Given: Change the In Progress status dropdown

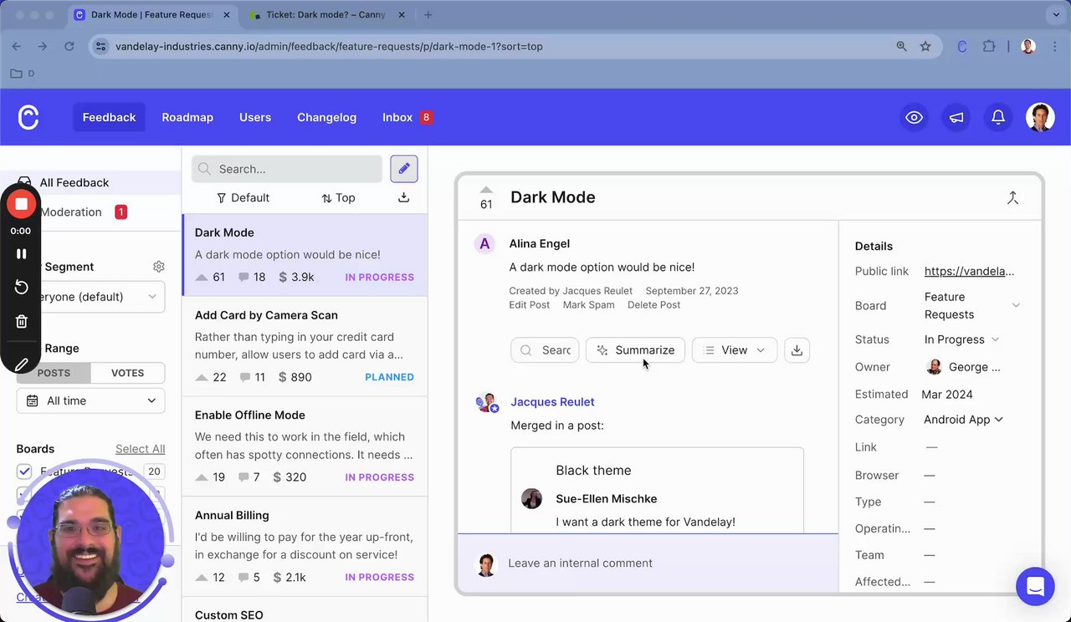Looking at the screenshot, I should [961, 339].
